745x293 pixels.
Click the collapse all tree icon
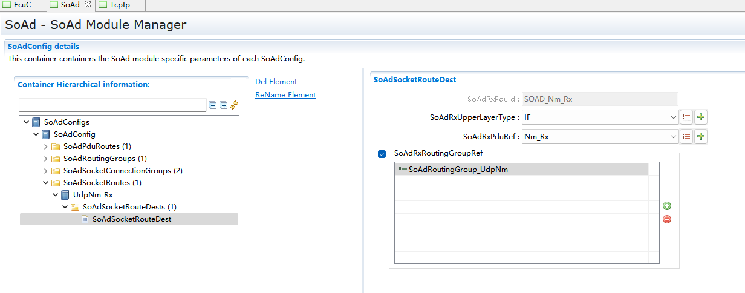coord(212,105)
